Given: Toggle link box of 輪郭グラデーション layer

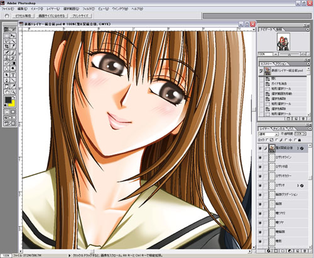Looking at the screenshot, I should click(266, 195).
